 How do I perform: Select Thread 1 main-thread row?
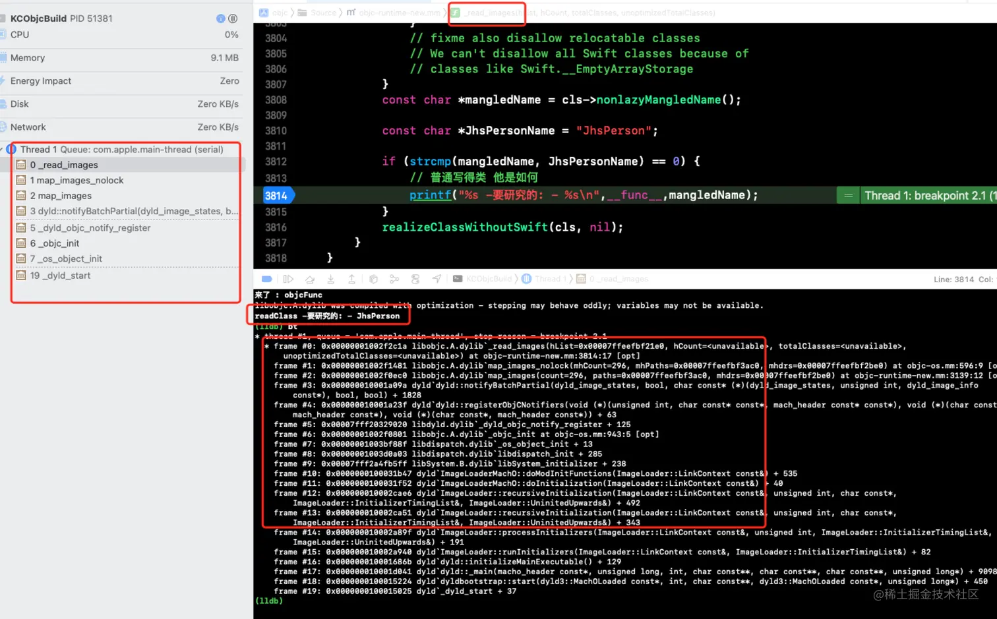pos(122,150)
